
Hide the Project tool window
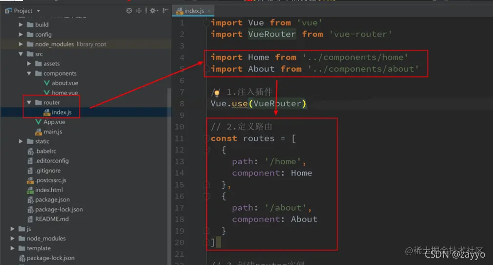tap(165, 11)
